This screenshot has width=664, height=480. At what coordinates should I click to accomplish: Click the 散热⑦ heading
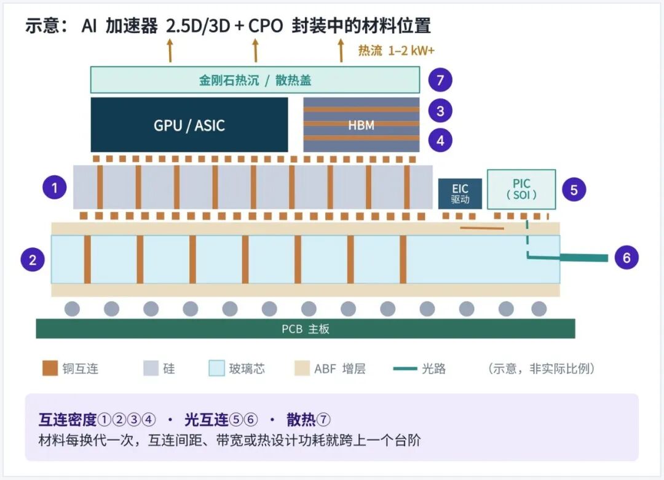(x=308, y=420)
